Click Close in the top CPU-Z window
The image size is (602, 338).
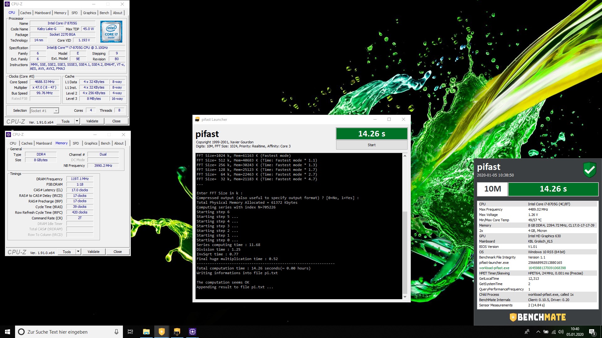click(116, 121)
